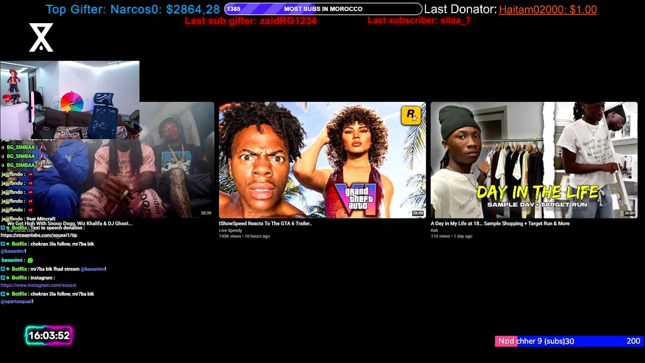Click the 16:03:52 stream timer

click(x=49, y=336)
